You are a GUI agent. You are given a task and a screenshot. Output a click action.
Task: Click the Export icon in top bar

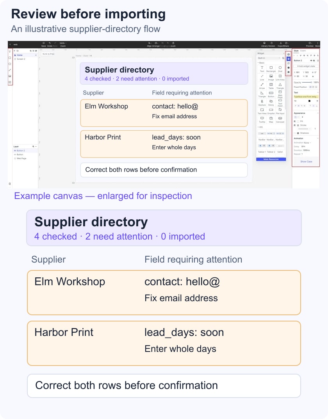[x=281, y=43]
